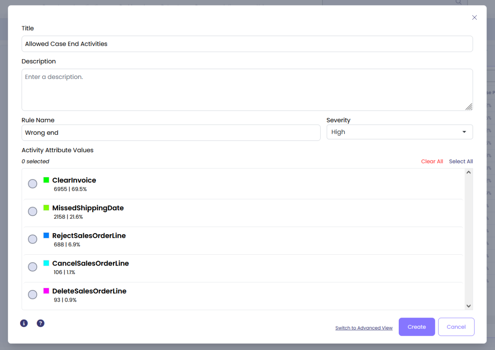The image size is (495, 350).
Task: Open the Severity dropdown
Action: tap(399, 132)
